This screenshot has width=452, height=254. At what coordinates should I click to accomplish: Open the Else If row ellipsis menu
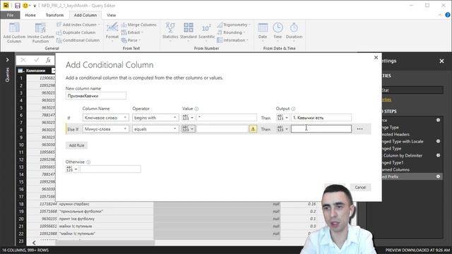tap(359, 129)
